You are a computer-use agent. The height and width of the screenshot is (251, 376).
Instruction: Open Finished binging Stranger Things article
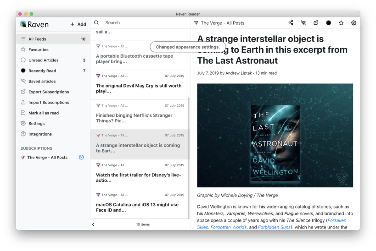point(140,115)
